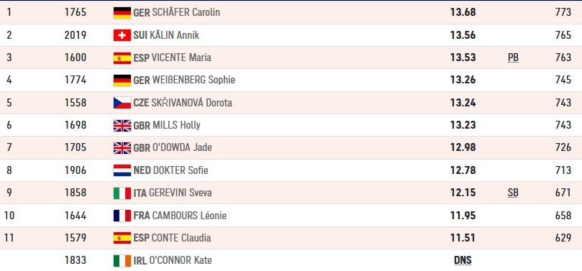Select the 13.68 result mark
This screenshot has height=271, width=582.
[463, 13]
